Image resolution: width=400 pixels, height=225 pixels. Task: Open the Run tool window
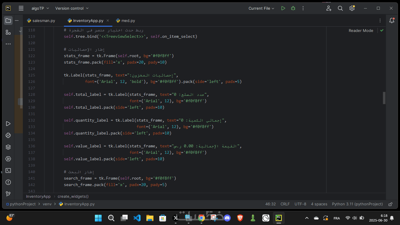pyautogui.click(x=8, y=124)
